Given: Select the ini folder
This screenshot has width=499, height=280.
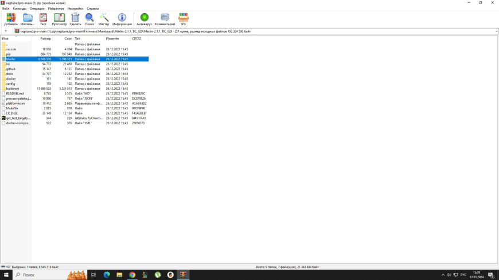Looking at the screenshot, I should pyautogui.click(x=7, y=64).
